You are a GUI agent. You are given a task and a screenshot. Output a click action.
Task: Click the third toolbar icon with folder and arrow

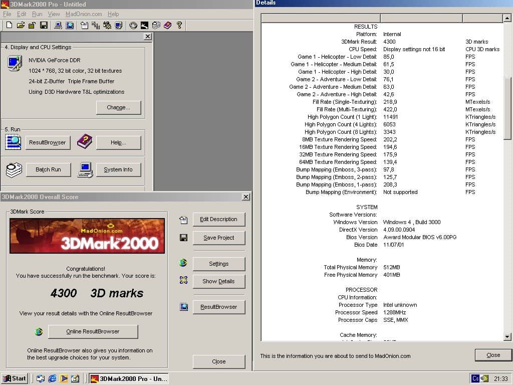(x=32, y=25)
